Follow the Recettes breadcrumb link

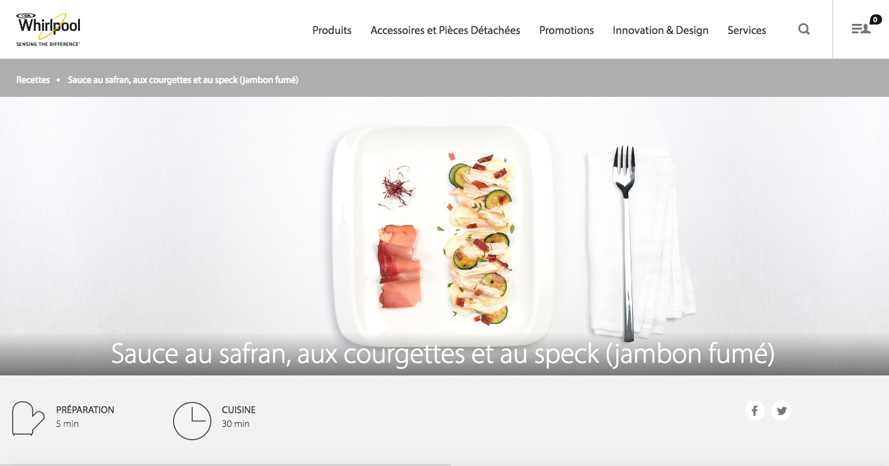point(33,80)
